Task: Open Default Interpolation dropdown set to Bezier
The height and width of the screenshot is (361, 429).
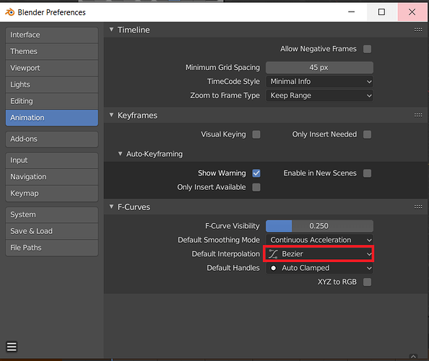Action: coord(319,254)
